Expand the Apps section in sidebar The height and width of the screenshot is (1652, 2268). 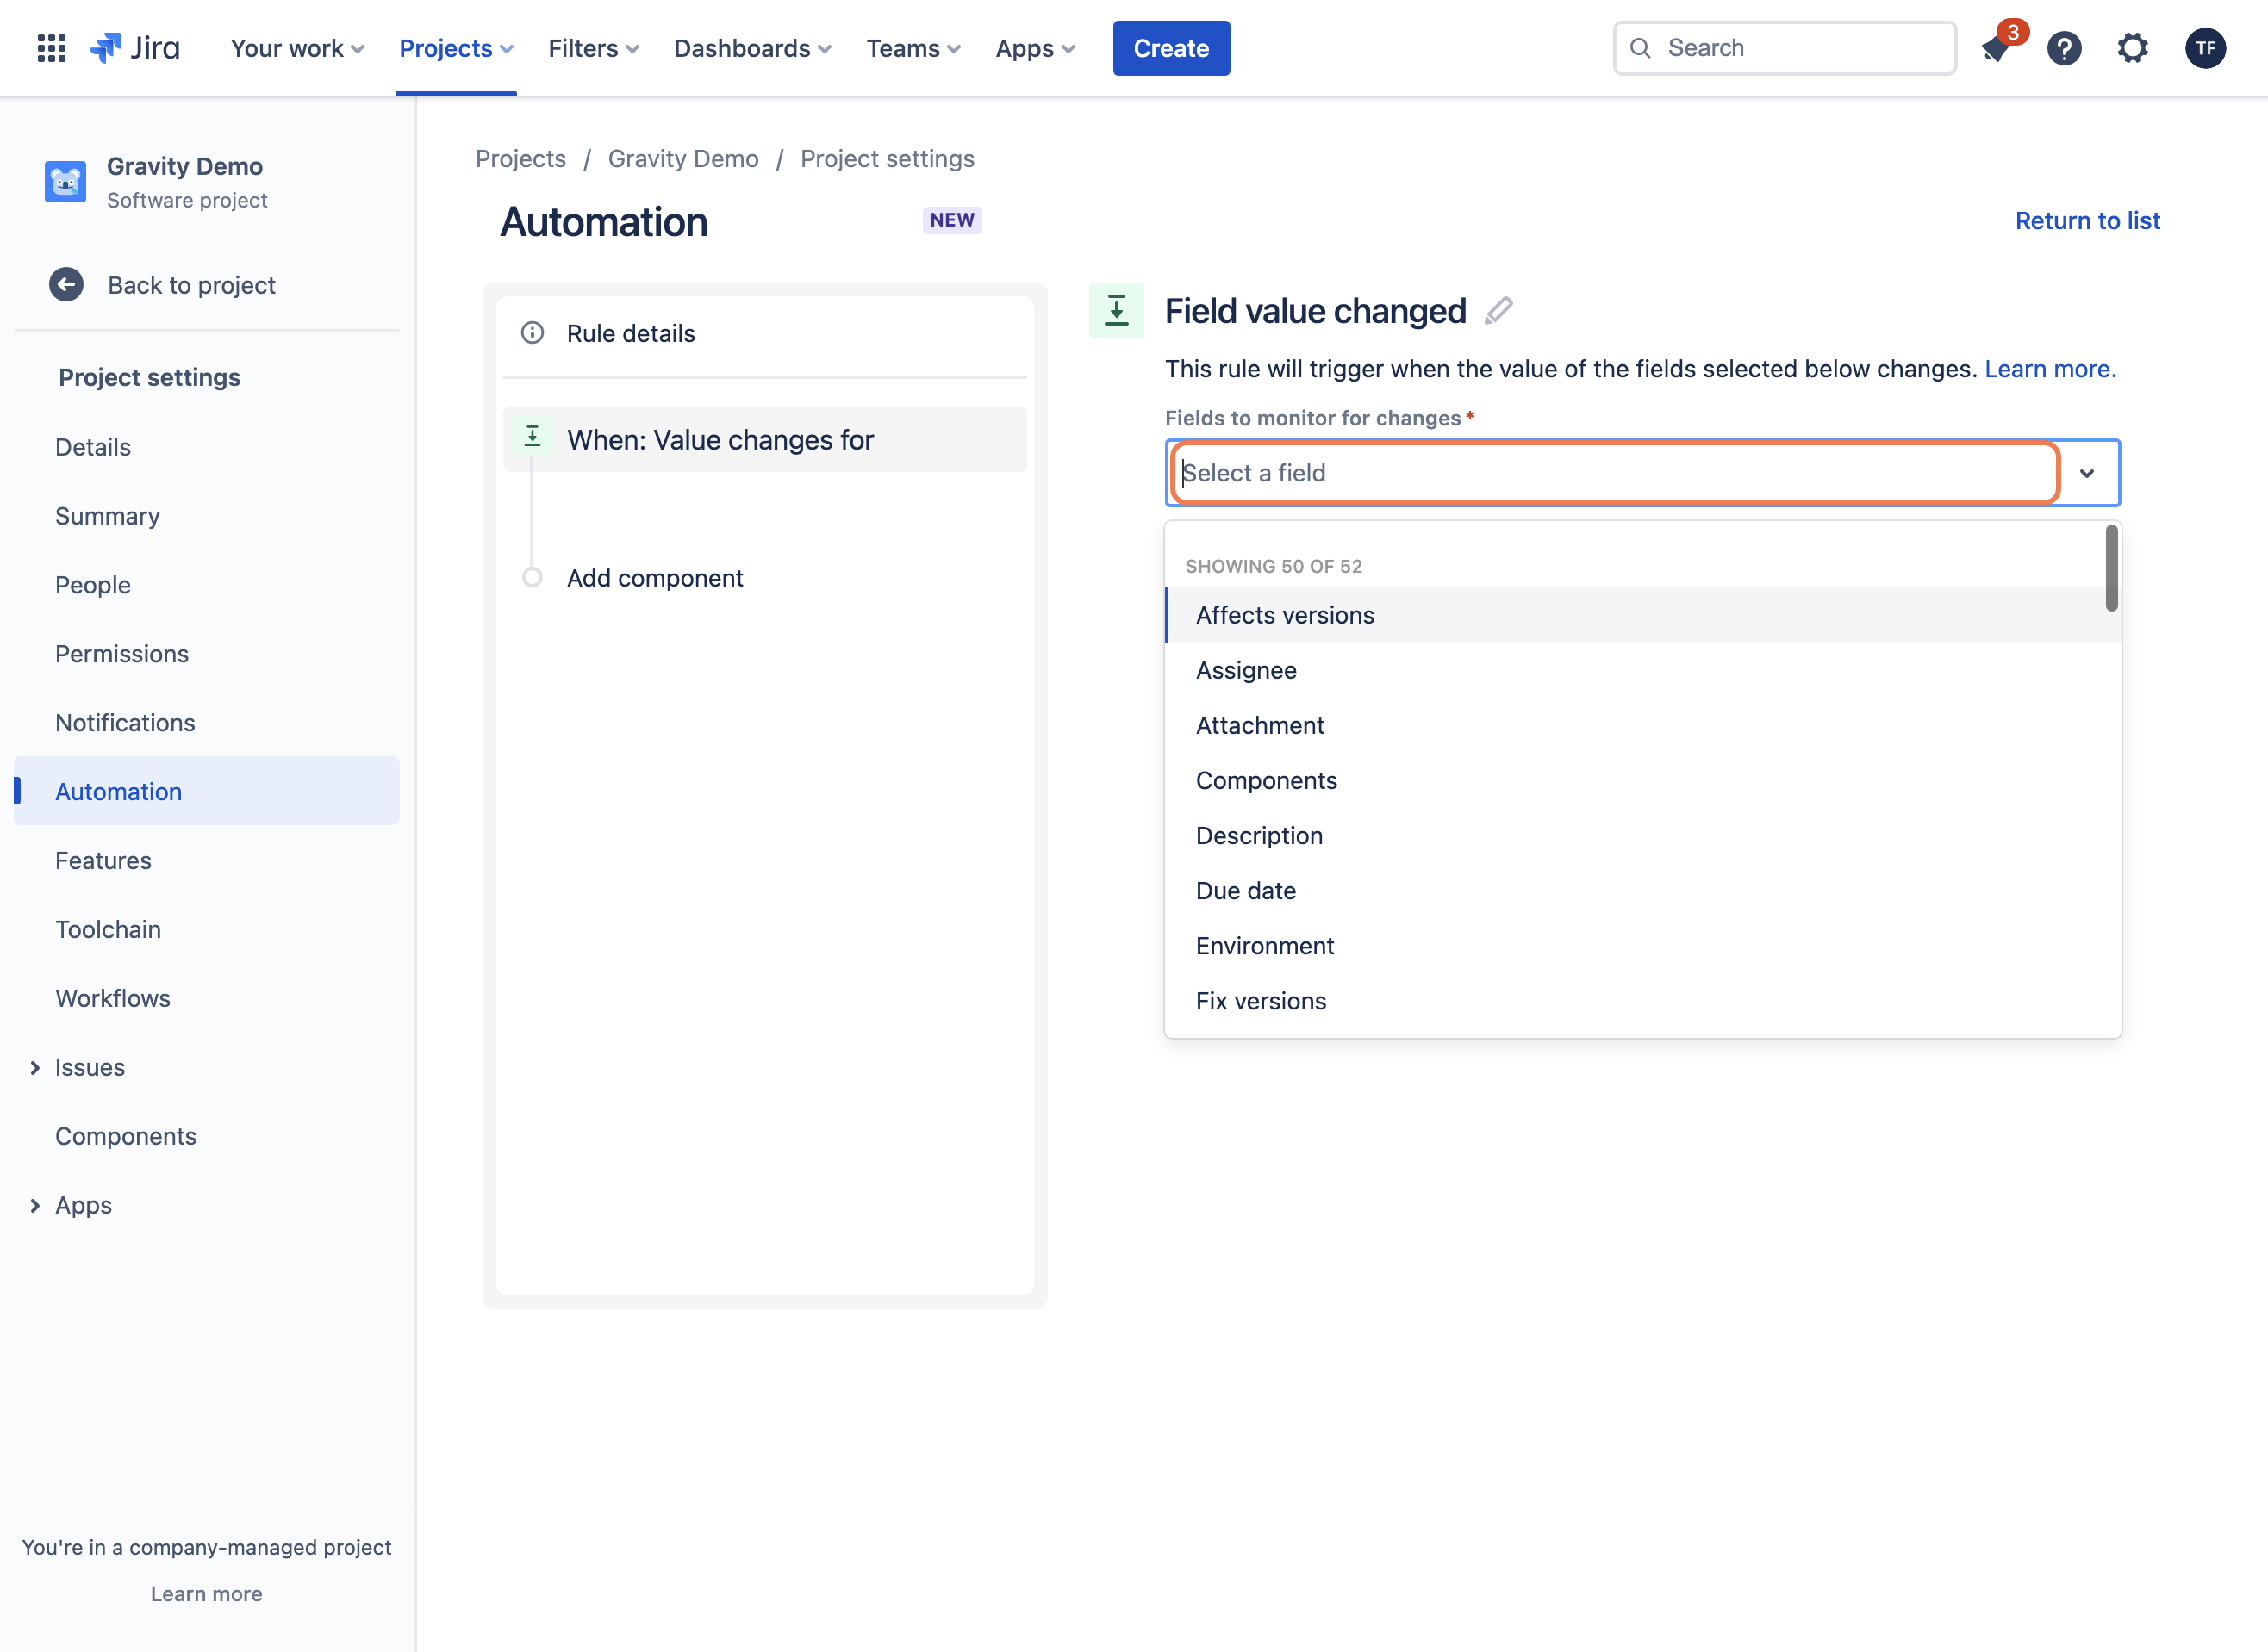35,1205
